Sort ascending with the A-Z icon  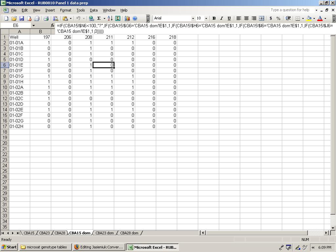110,18
